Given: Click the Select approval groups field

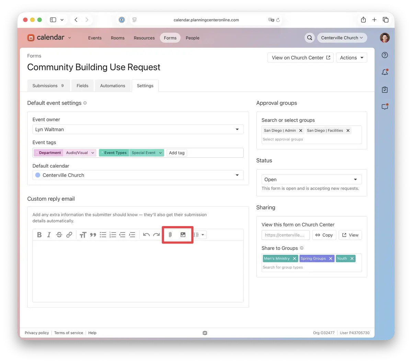Looking at the screenshot, I should point(283,139).
